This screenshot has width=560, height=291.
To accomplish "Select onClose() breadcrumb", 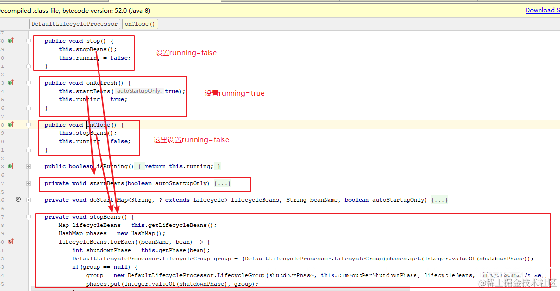I will tap(140, 24).
